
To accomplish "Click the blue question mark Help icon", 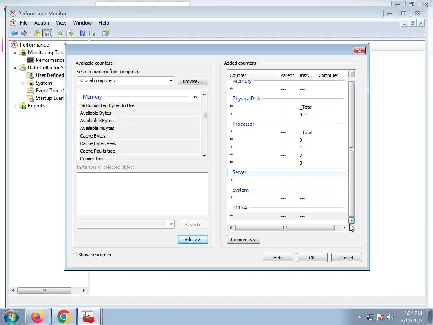I will pyautogui.click(x=82, y=33).
